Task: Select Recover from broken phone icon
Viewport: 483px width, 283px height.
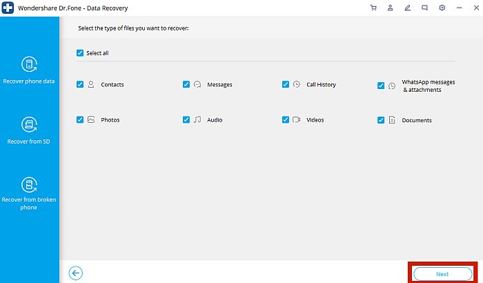Action: pyautogui.click(x=29, y=185)
